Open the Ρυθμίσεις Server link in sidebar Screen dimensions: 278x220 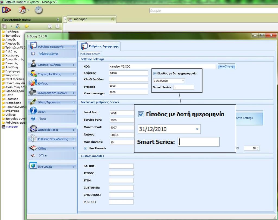point(48,54)
